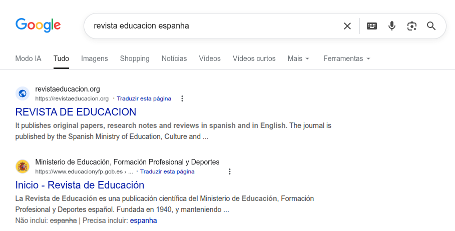This screenshot has height=231, width=455.
Task: Switch to the Notícias tab
Action: pyautogui.click(x=174, y=58)
